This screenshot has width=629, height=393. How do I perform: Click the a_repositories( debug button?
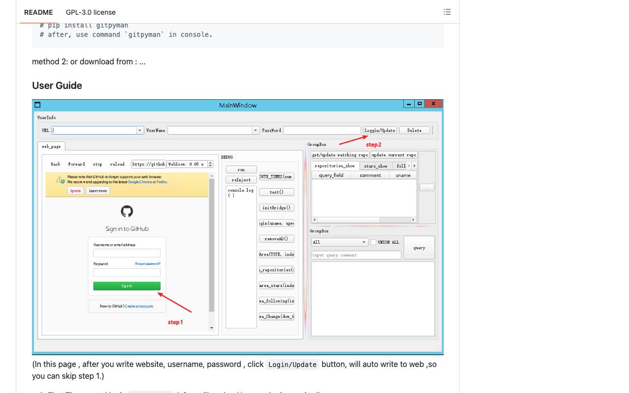coord(277,270)
